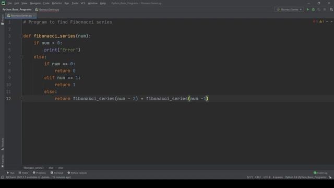Open the Structure tool window sidebar button
Screen dimensions: 334x188
click(x=3, y=144)
